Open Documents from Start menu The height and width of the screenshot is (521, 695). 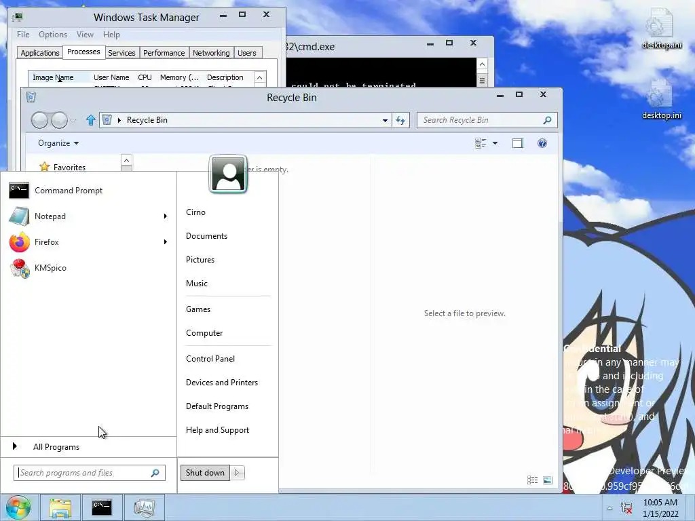tap(206, 236)
